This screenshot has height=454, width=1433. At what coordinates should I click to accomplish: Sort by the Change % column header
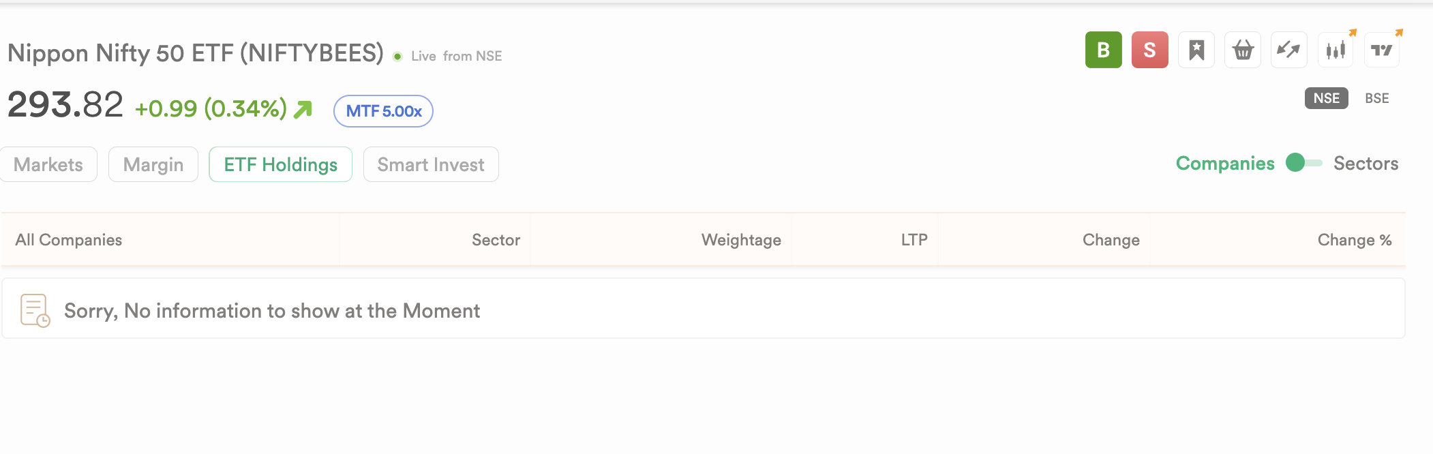pyautogui.click(x=1354, y=240)
